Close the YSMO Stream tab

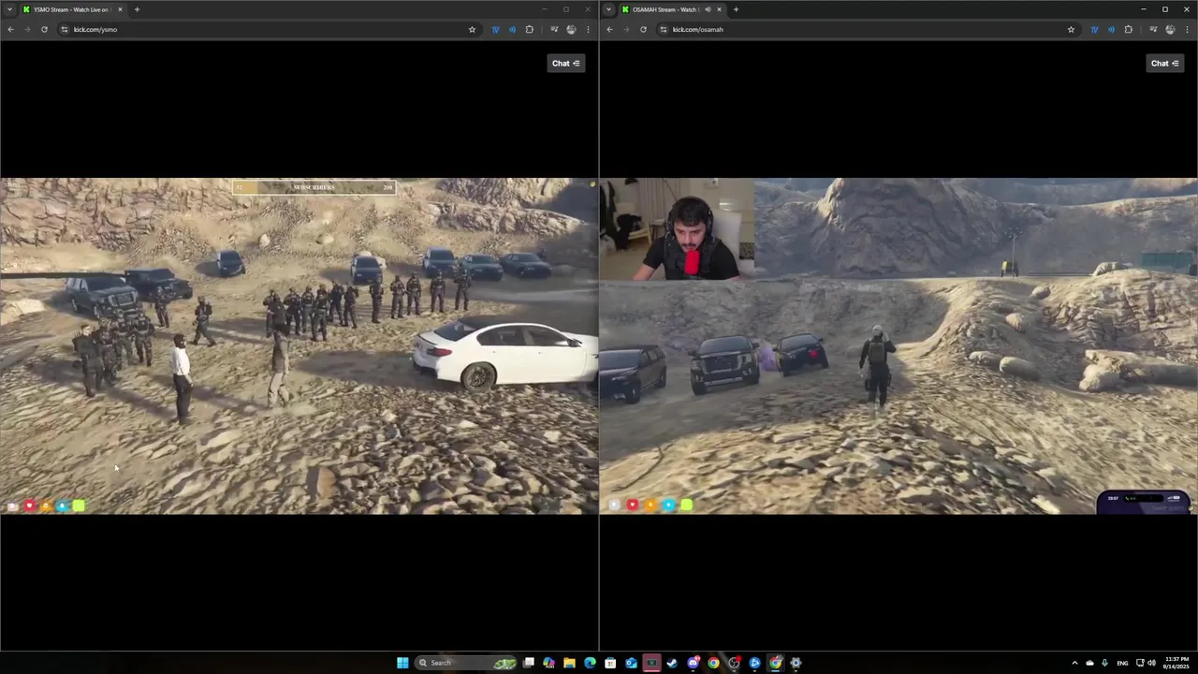click(x=120, y=9)
